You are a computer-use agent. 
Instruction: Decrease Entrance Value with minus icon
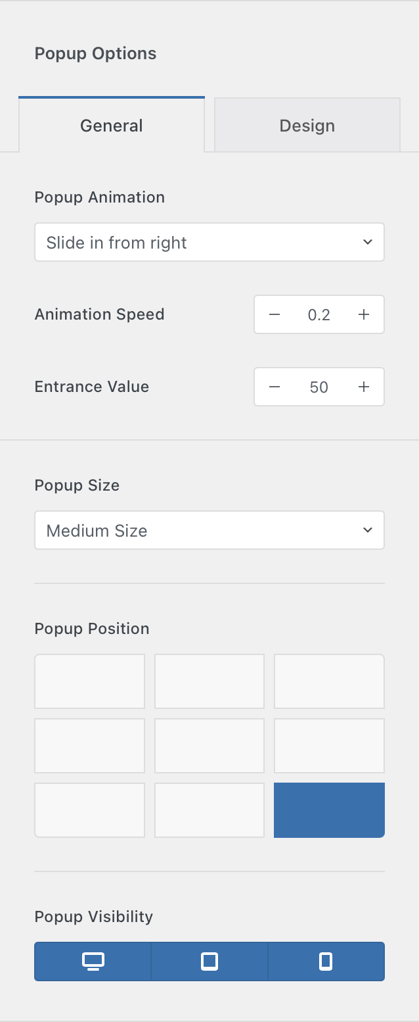275,387
